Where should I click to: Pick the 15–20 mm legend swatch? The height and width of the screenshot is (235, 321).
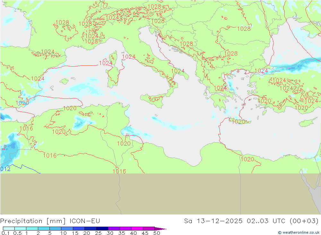(x=79, y=229)
